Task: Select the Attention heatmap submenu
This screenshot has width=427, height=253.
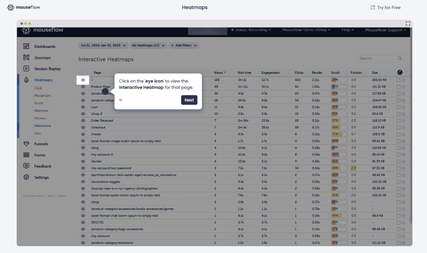Action: coord(41,110)
